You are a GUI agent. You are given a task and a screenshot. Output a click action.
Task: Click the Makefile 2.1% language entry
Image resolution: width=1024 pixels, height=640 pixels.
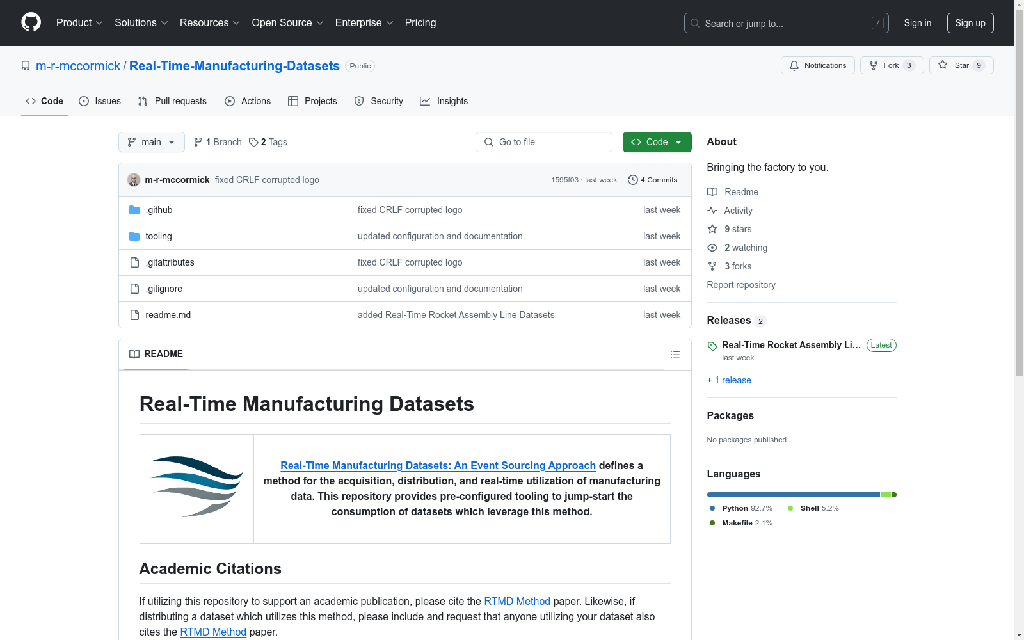(x=741, y=523)
